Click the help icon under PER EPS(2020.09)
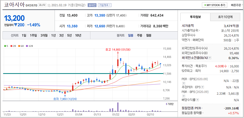The image size is (244, 118). point(183,83)
